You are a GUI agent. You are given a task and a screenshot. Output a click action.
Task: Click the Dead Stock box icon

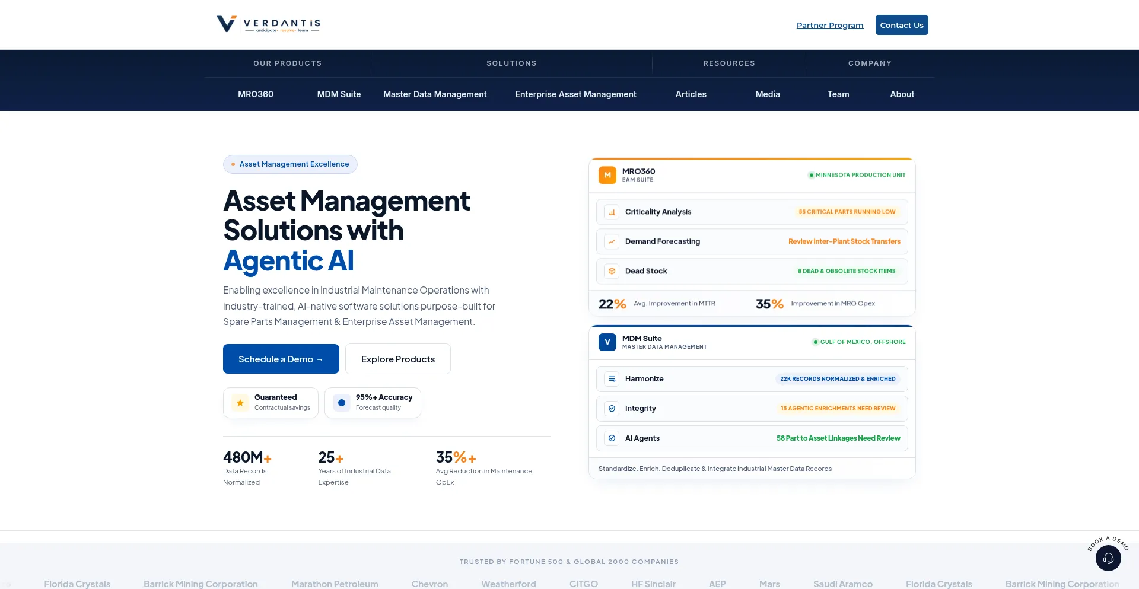tap(612, 271)
